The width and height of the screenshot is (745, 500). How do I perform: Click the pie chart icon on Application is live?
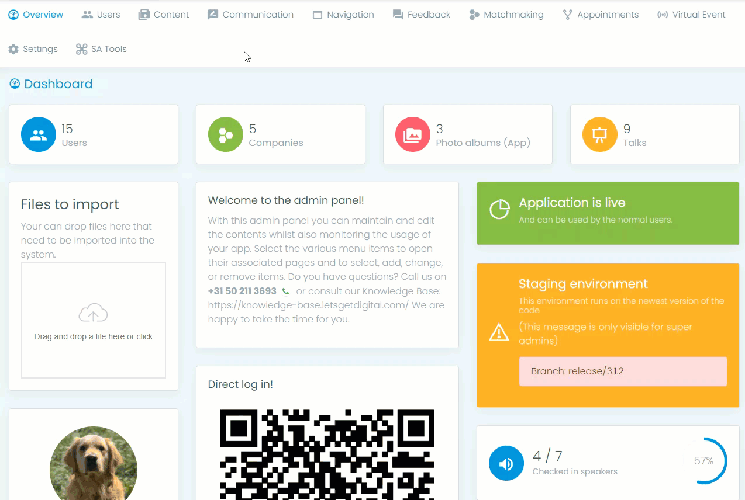499,209
